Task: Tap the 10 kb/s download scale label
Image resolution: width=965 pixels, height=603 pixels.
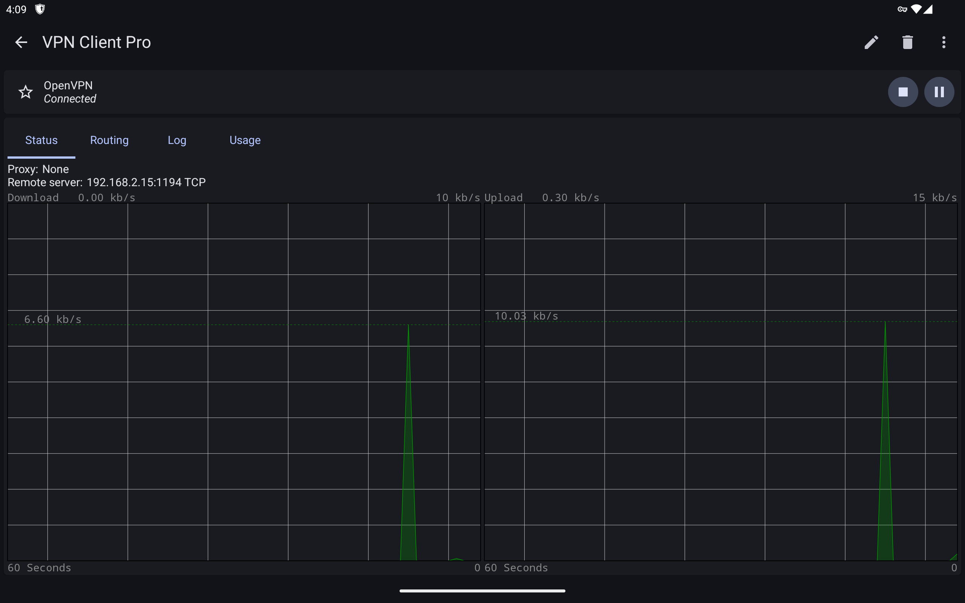Action: pyautogui.click(x=458, y=198)
